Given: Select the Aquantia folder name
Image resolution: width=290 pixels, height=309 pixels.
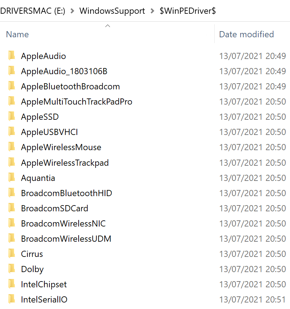Looking at the screenshot, I should point(38,178).
